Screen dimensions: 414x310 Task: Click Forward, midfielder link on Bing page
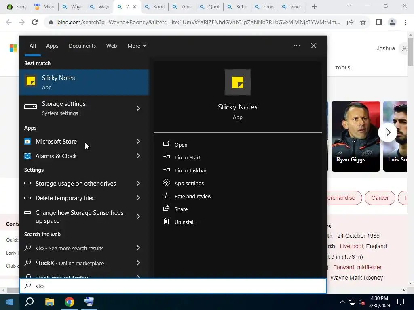click(x=357, y=267)
